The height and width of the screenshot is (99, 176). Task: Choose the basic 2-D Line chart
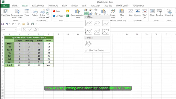pos(89,23)
